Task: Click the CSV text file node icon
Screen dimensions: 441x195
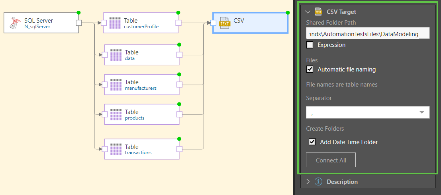Action: (x=225, y=23)
